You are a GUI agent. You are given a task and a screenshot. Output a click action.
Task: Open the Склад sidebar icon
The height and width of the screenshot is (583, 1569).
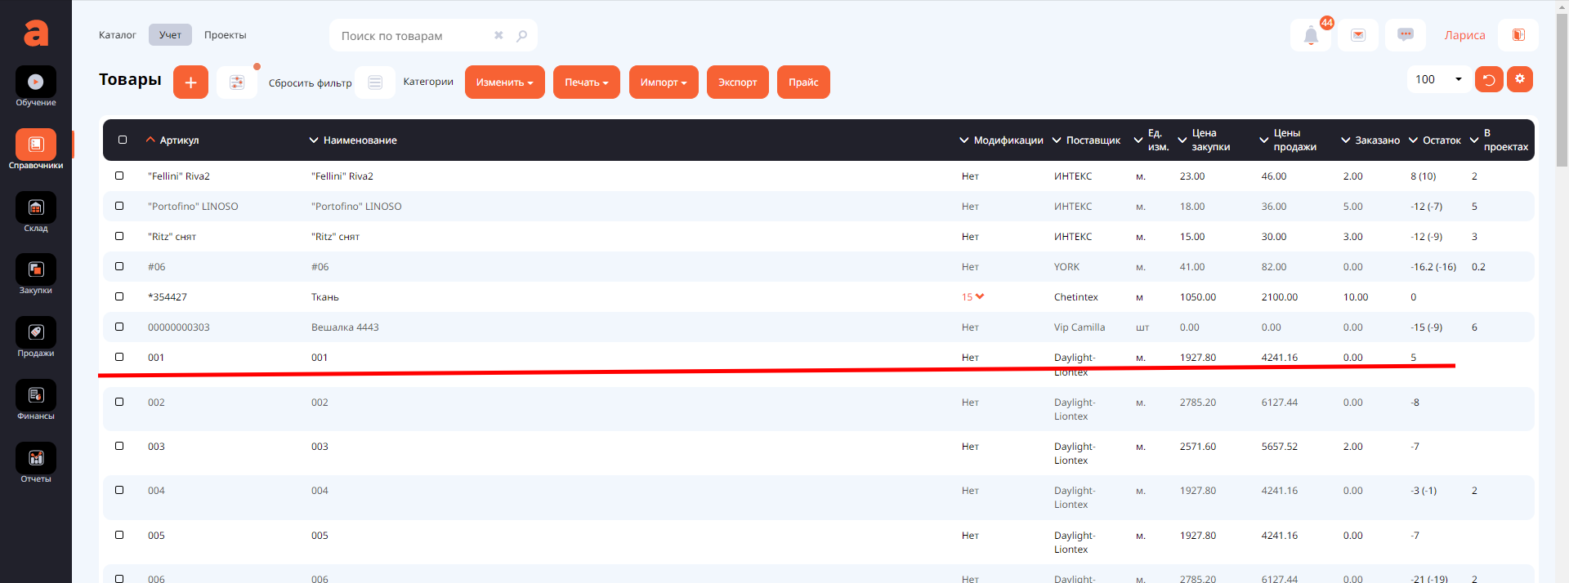(36, 208)
